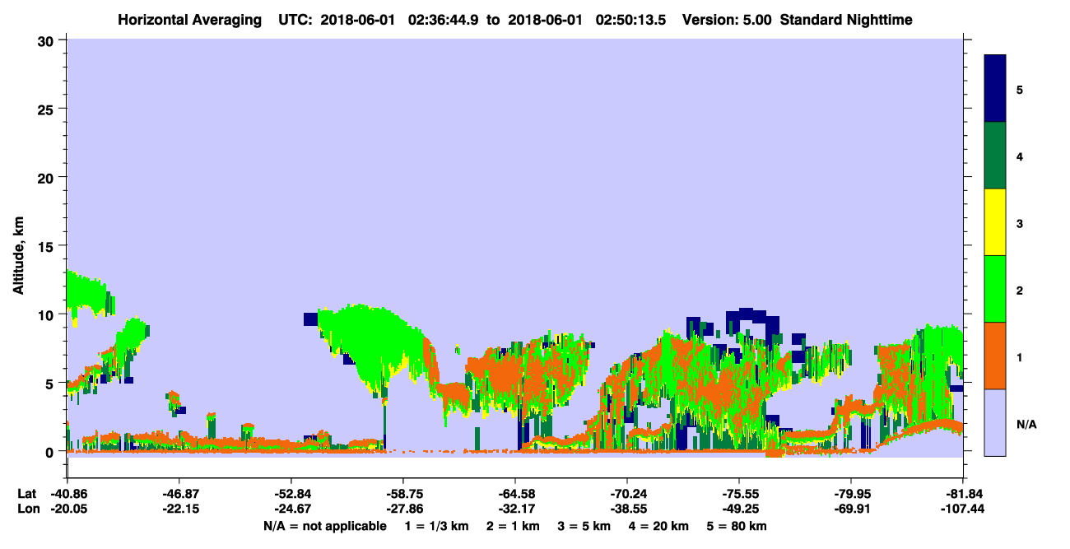Click the dark blue level 5 legend color

[995, 88]
